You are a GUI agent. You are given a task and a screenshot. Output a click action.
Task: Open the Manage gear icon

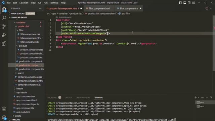tap(4, 117)
